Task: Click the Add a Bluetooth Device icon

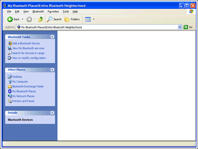Action: point(10,43)
